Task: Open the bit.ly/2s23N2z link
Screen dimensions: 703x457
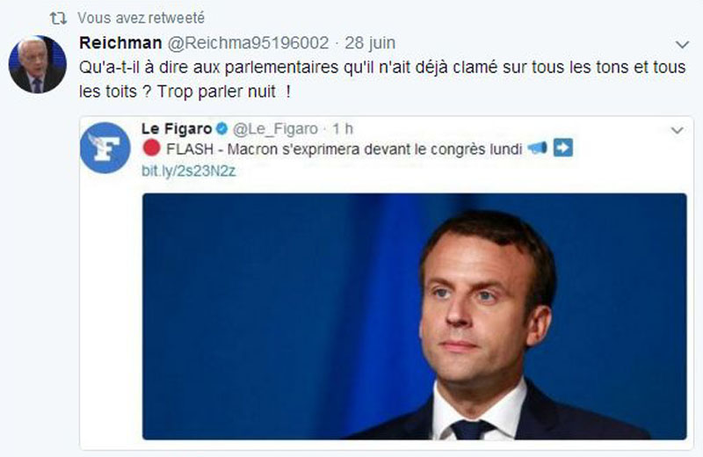Action: pos(188,170)
